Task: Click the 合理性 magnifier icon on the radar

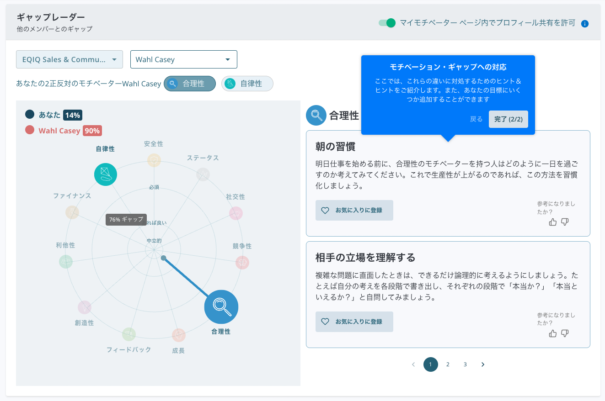Action: pyautogui.click(x=221, y=307)
